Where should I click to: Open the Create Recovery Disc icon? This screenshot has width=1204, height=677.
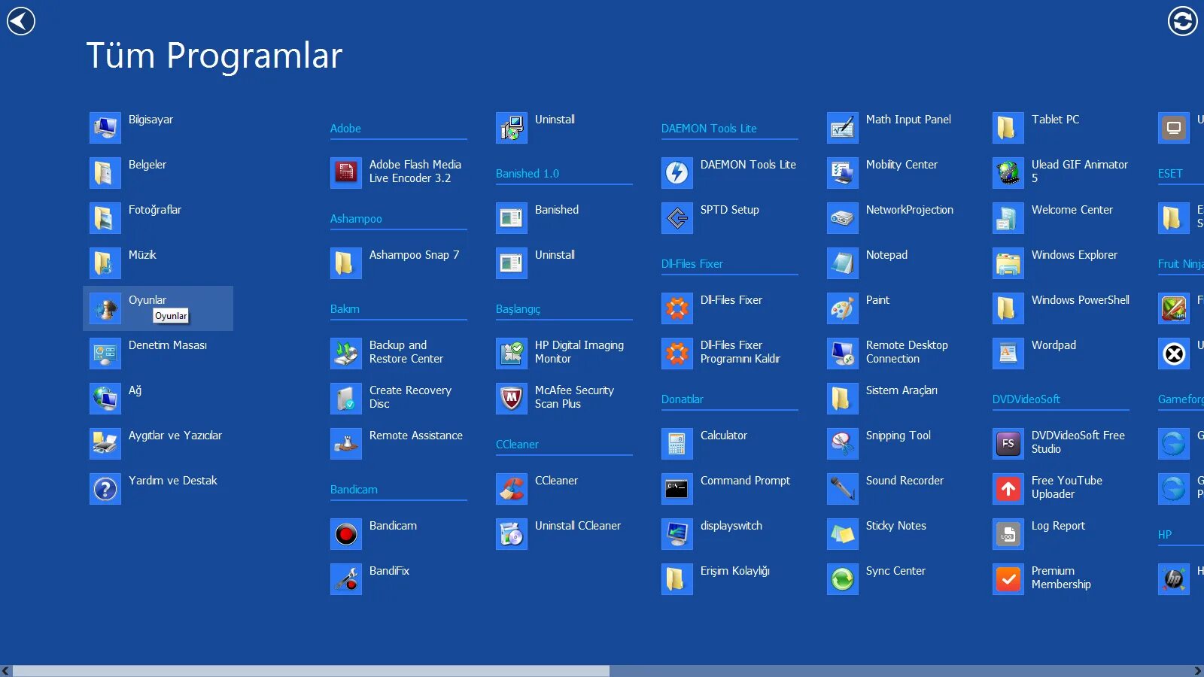346,399
